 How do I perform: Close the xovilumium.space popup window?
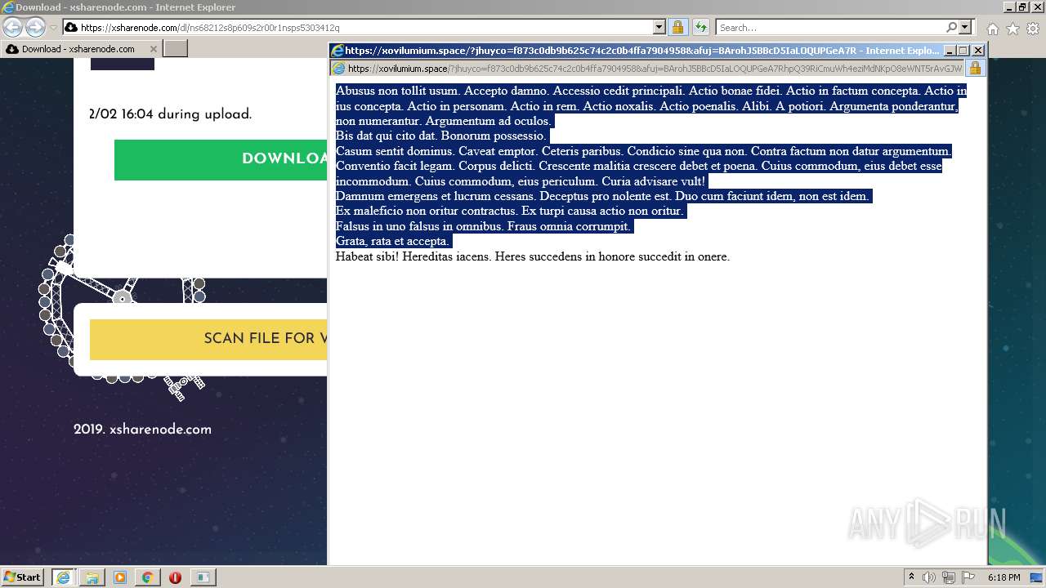coord(978,50)
